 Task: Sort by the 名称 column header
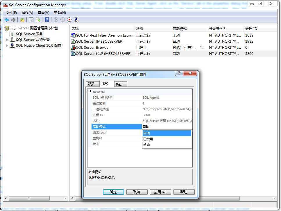(102, 29)
